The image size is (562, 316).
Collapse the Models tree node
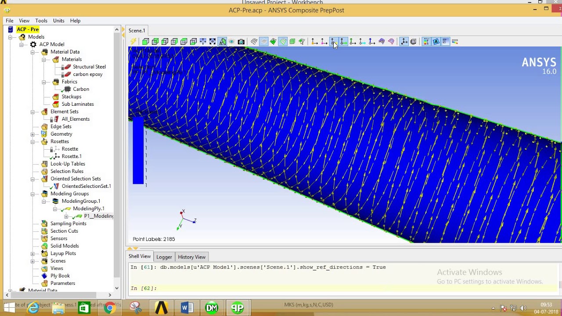[x=10, y=37]
